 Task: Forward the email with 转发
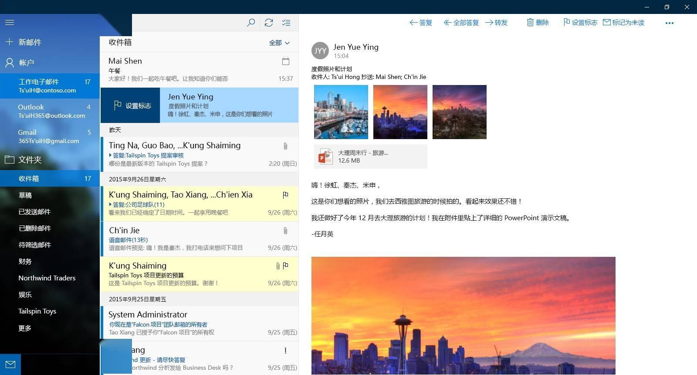point(496,23)
